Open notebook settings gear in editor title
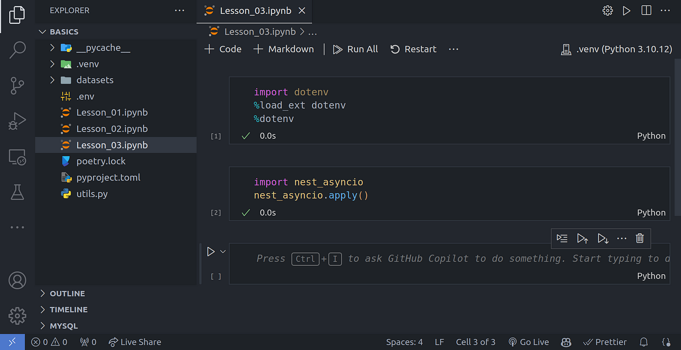The width and height of the screenshot is (681, 350). click(x=608, y=10)
